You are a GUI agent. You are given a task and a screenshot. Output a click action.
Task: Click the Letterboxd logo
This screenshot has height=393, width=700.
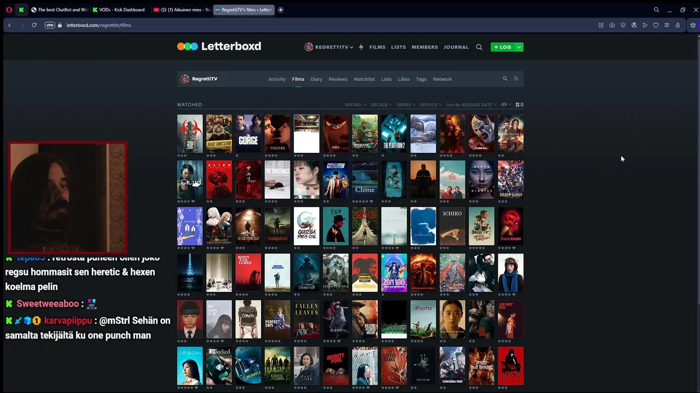pyautogui.click(x=219, y=46)
